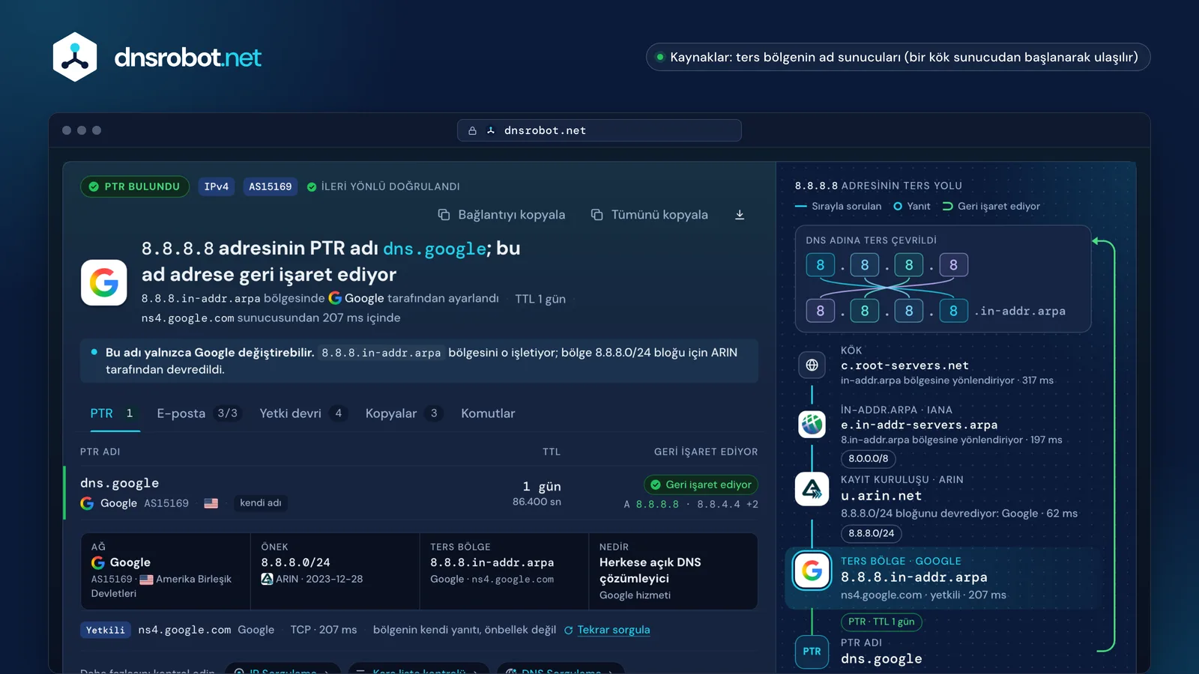Click the 86.400 sn TTL value
1199x674 pixels.
point(537,502)
